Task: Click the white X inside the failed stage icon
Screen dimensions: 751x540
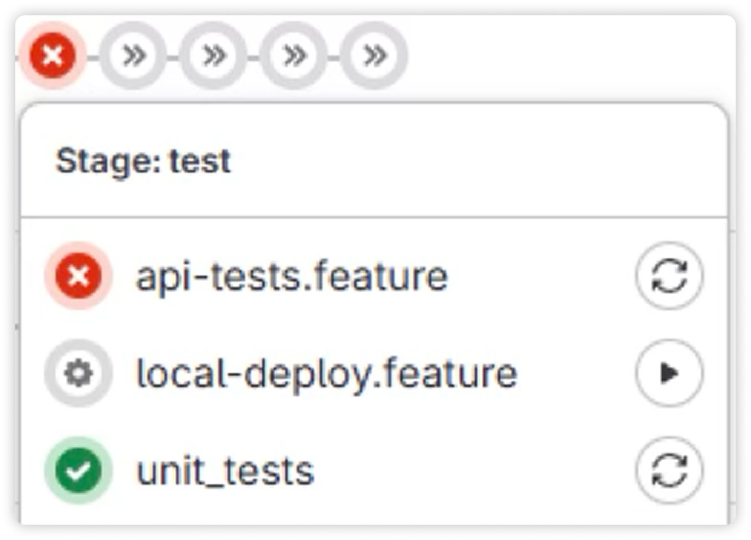Action: (x=52, y=56)
